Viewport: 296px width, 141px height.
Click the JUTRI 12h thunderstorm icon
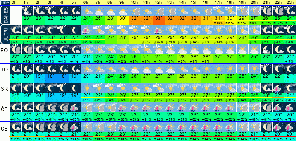[159, 30]
